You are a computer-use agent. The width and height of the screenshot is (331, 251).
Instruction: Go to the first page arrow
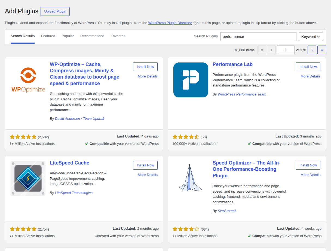pos(262,50)
